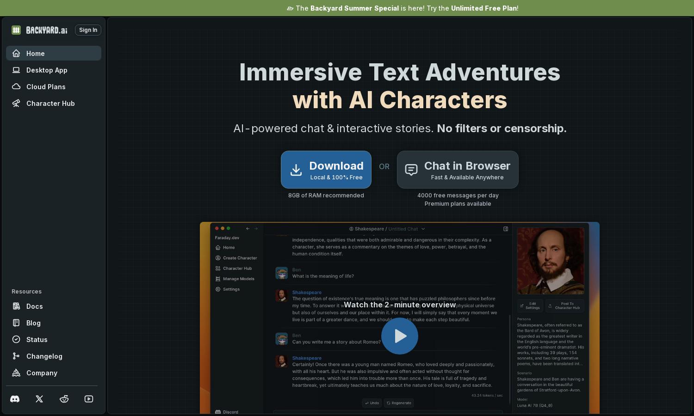Check the Status page
Viewport: 694px width, 416px height.
click(54, 339)
